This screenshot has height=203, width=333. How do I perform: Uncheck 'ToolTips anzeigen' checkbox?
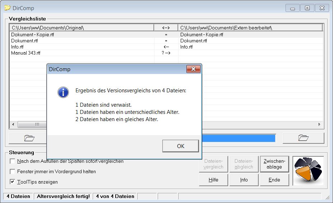pyautogui.click(x=13, y=182)
